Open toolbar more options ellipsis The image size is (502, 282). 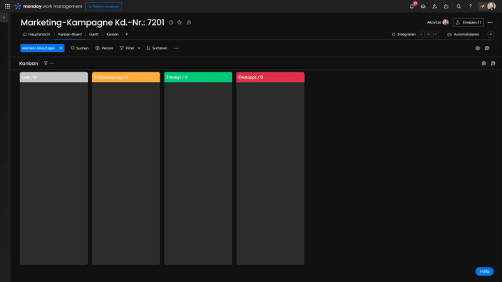coord(176,48)
